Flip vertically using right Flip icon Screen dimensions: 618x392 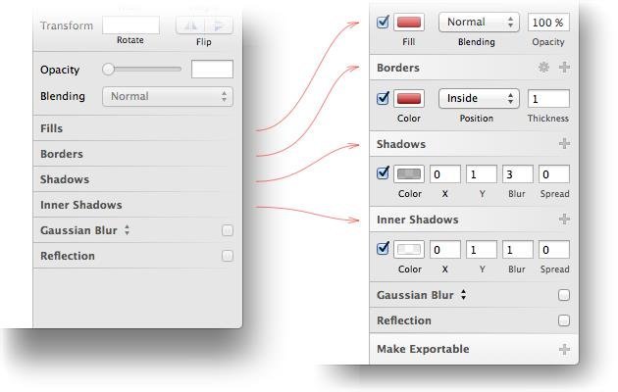[x=219, y=25]
